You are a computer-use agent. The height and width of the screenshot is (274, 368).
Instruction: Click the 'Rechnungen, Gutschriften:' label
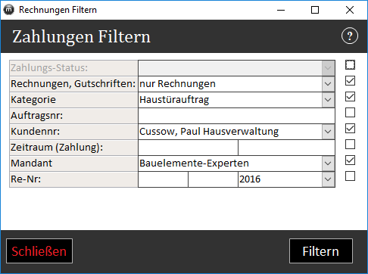(73, 84)
